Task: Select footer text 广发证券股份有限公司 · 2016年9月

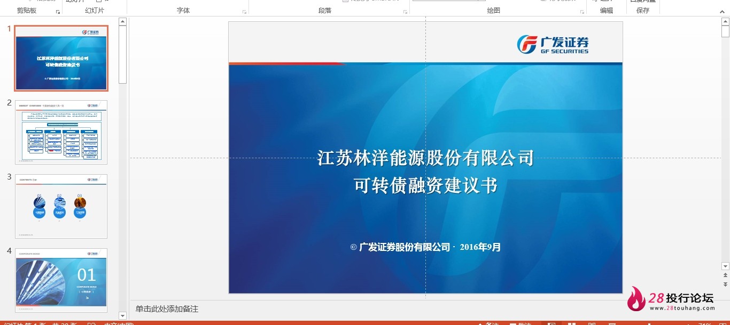Action: [x=426, y=247]
